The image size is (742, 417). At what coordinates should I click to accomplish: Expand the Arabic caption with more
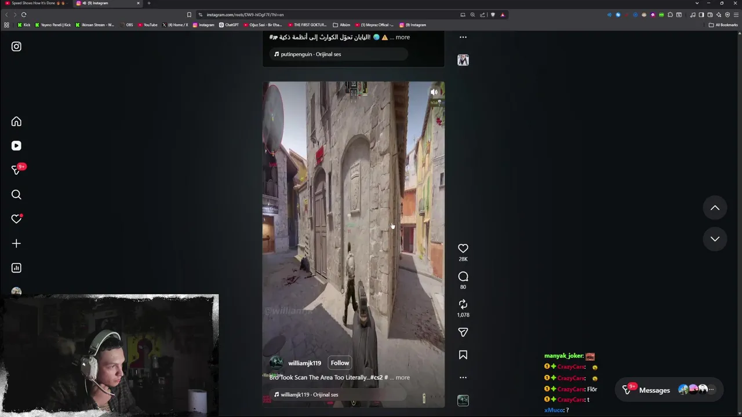pyautogui.click(x=402, y=37)
